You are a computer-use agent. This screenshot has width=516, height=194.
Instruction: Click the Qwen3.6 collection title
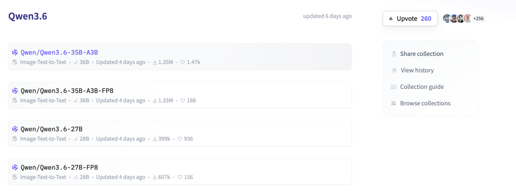click(x=28, y=16)
